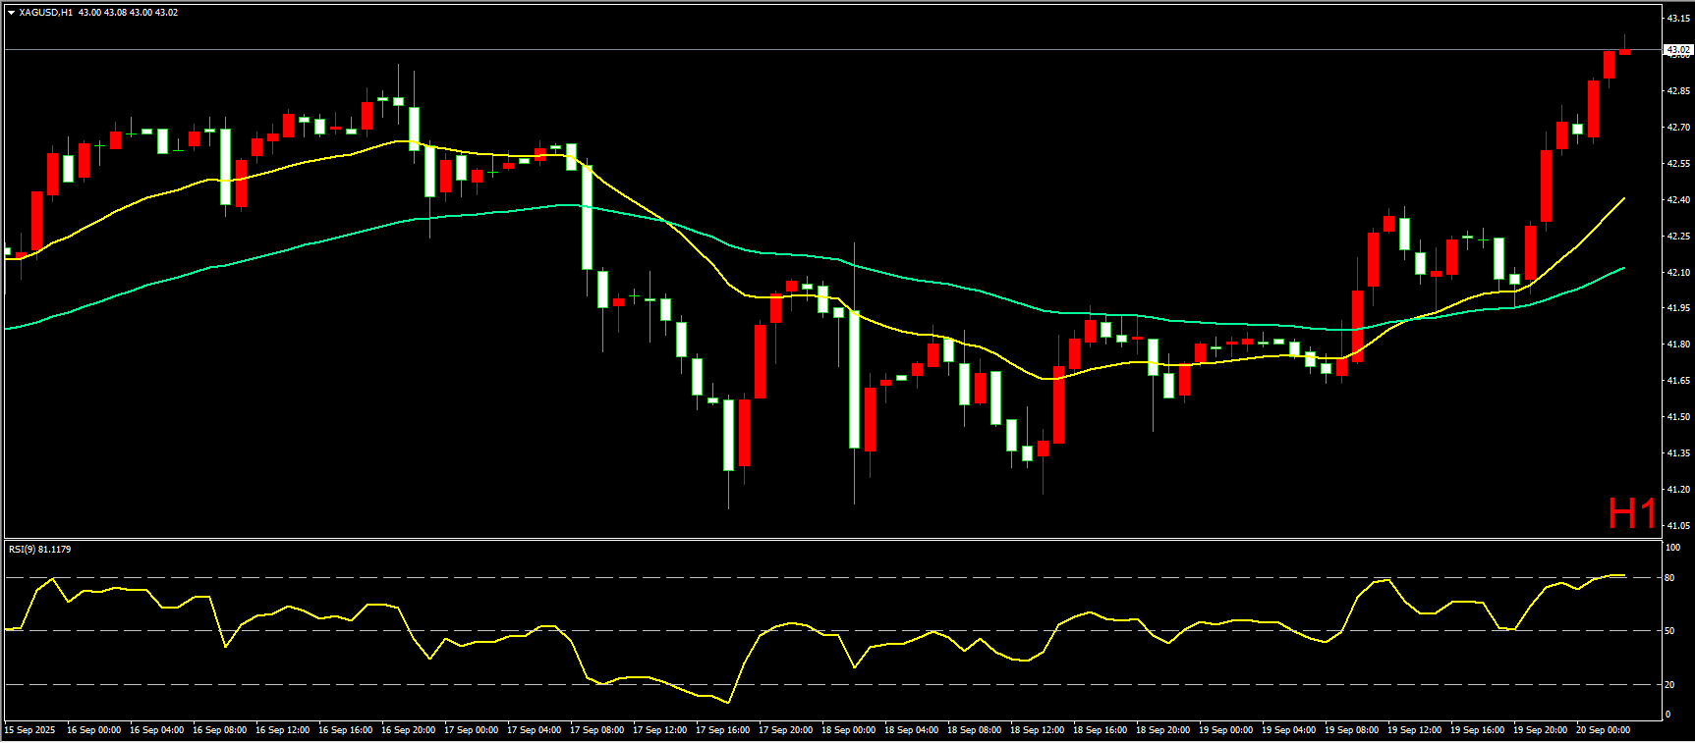The height and width of the screenshot is (743, 1695).
Task: Click the XAGUSD,H1 chart symbol label
Action: 45,13
